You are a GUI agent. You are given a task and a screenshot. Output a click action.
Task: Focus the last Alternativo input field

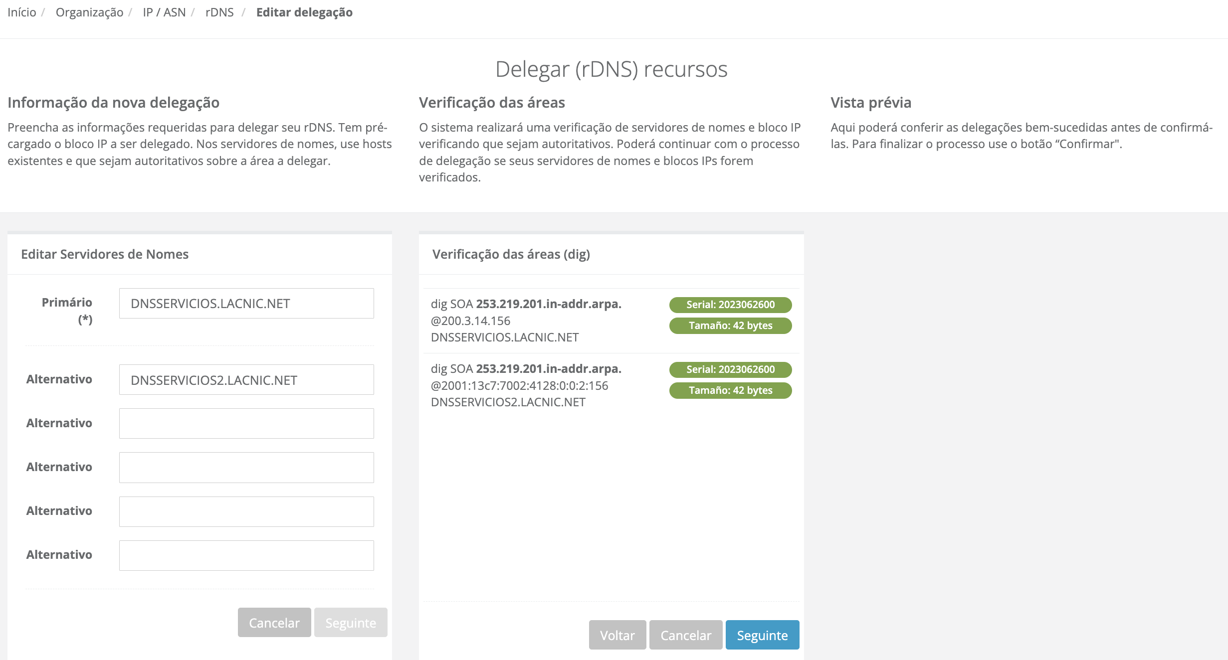click(246, 555)
